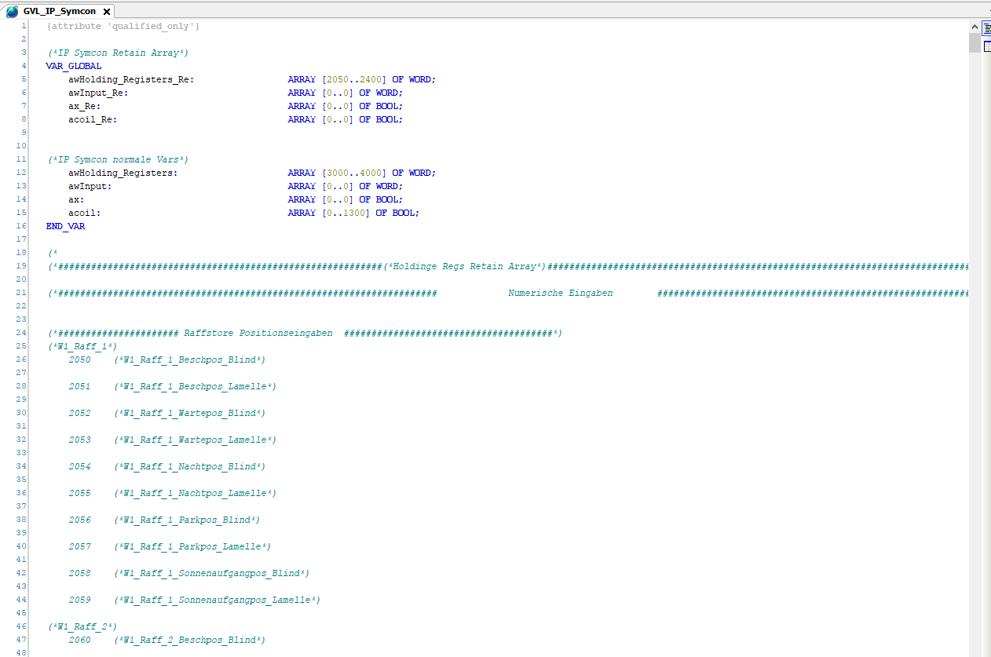Click the vertical scrollbar up arrow
991x657 pixels.
click(x=975, y=27)
